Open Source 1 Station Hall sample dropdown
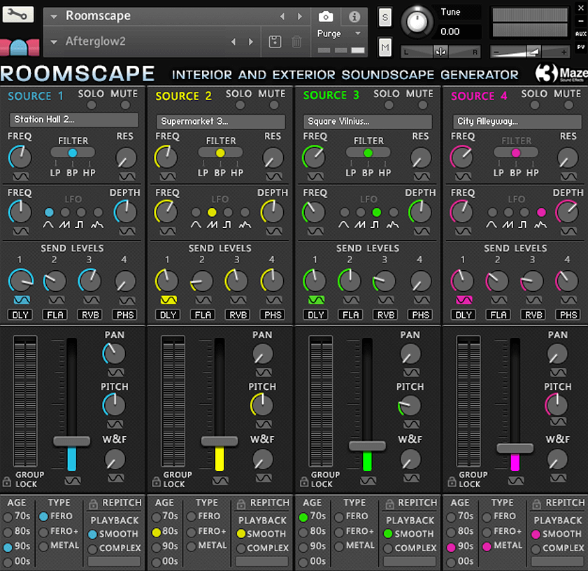Screen dimensions: 588x571 coord(74,120)
